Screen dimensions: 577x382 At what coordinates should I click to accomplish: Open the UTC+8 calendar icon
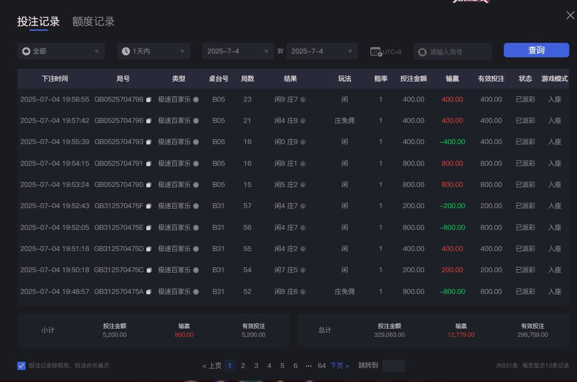click(x=376, y=51)
